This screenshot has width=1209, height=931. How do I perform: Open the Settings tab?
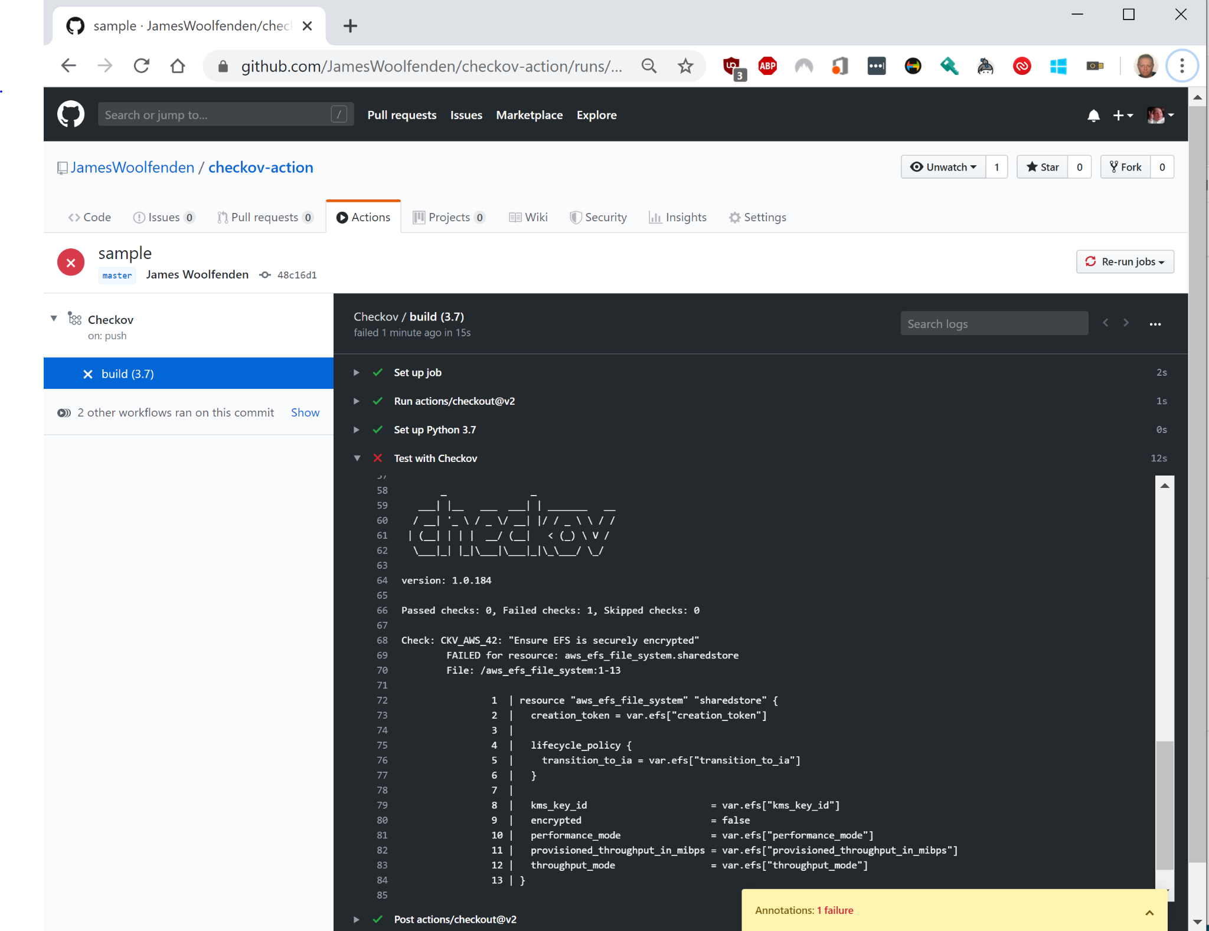pyautogui.click(x=757, y=217)
